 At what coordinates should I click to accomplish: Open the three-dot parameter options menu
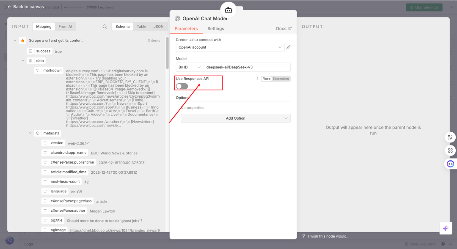[x=258, y=79]
